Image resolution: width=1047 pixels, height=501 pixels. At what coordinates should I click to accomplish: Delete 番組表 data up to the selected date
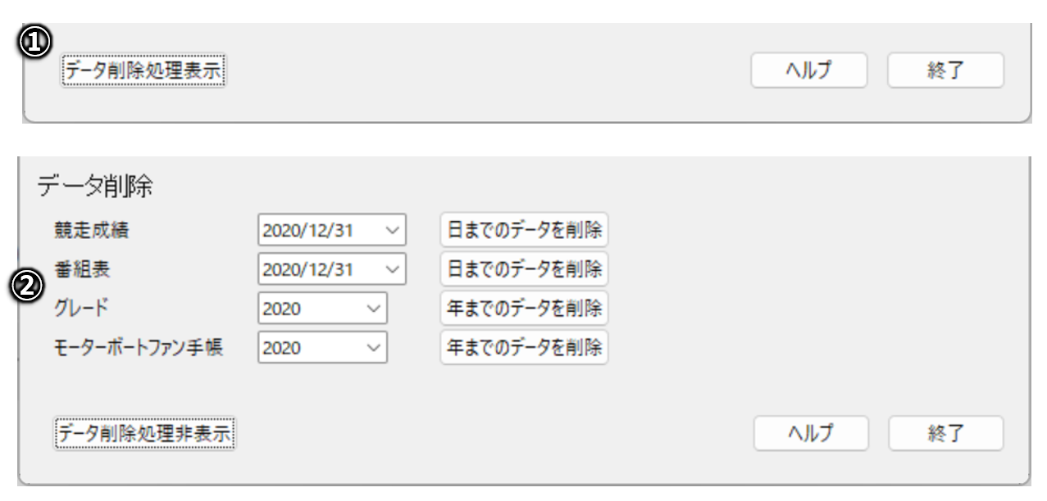click(x=524, y=269)
